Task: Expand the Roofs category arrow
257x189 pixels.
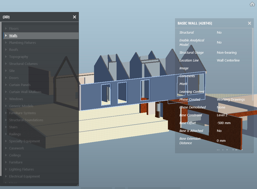Action: pos(6,50)
